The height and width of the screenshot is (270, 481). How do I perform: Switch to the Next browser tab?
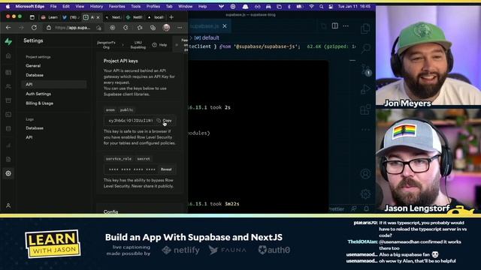(113, 17)
